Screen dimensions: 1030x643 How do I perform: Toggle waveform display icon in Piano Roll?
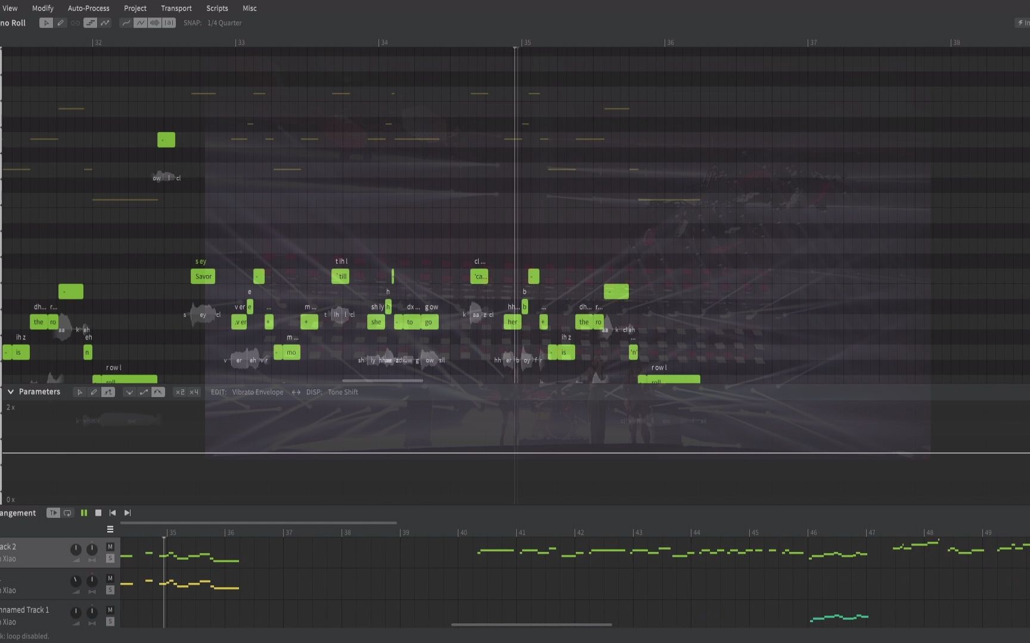point(154,23)
